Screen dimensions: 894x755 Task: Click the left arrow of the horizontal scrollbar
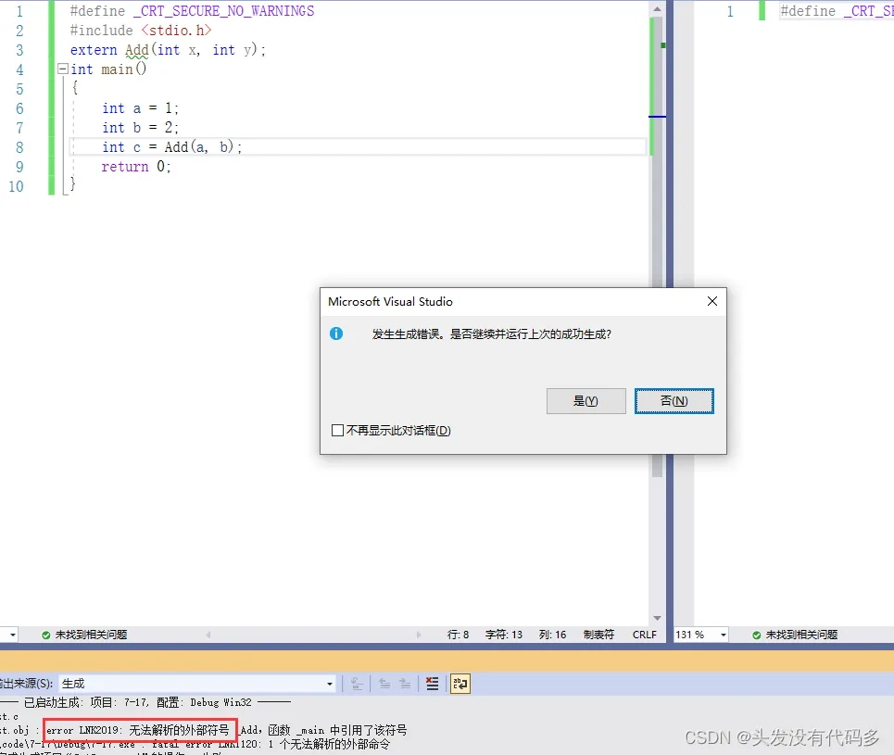[208, 635]
